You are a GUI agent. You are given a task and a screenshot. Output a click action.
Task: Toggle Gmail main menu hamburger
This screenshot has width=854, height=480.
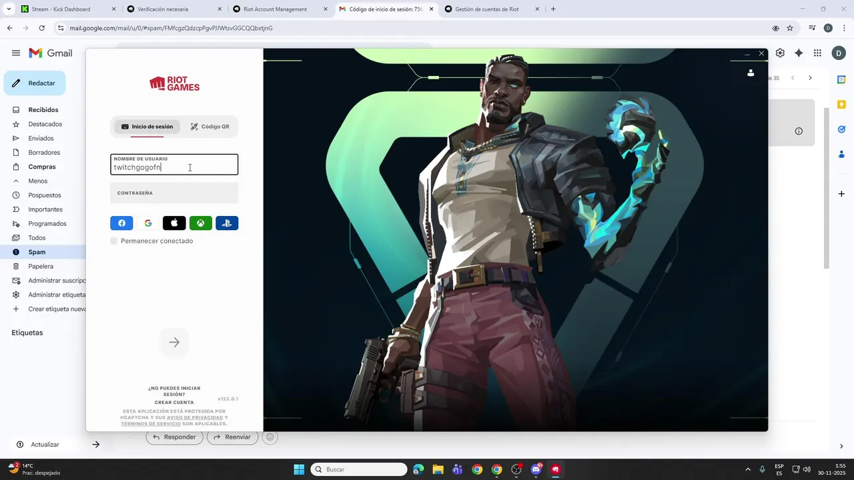[15, 53]
